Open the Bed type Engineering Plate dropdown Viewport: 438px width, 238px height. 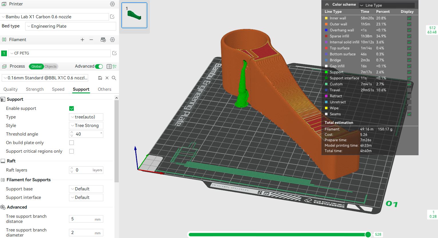coord(71,26)
